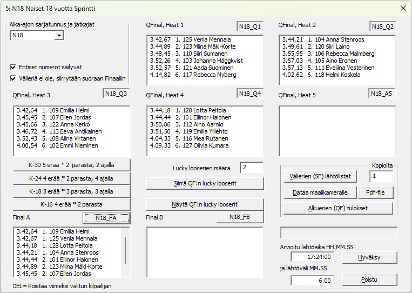Screen dimensions: 412x293
Task: Click the N18_Q3 heat button
Action: click(x=116, y=94)
